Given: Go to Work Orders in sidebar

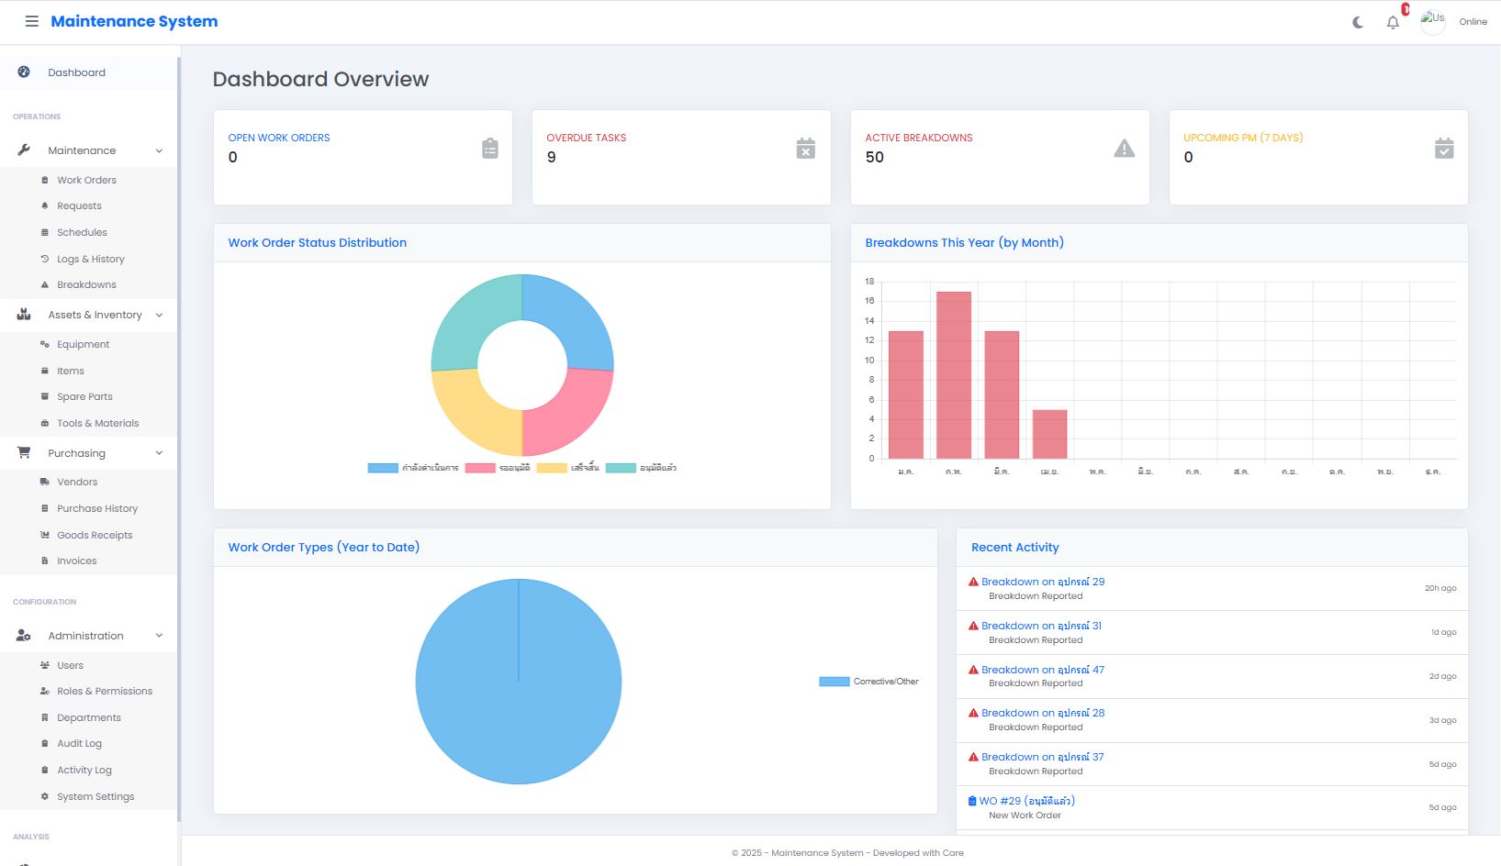Looking at the screenshot, I should pyautogui.click(x=86, y=180).
